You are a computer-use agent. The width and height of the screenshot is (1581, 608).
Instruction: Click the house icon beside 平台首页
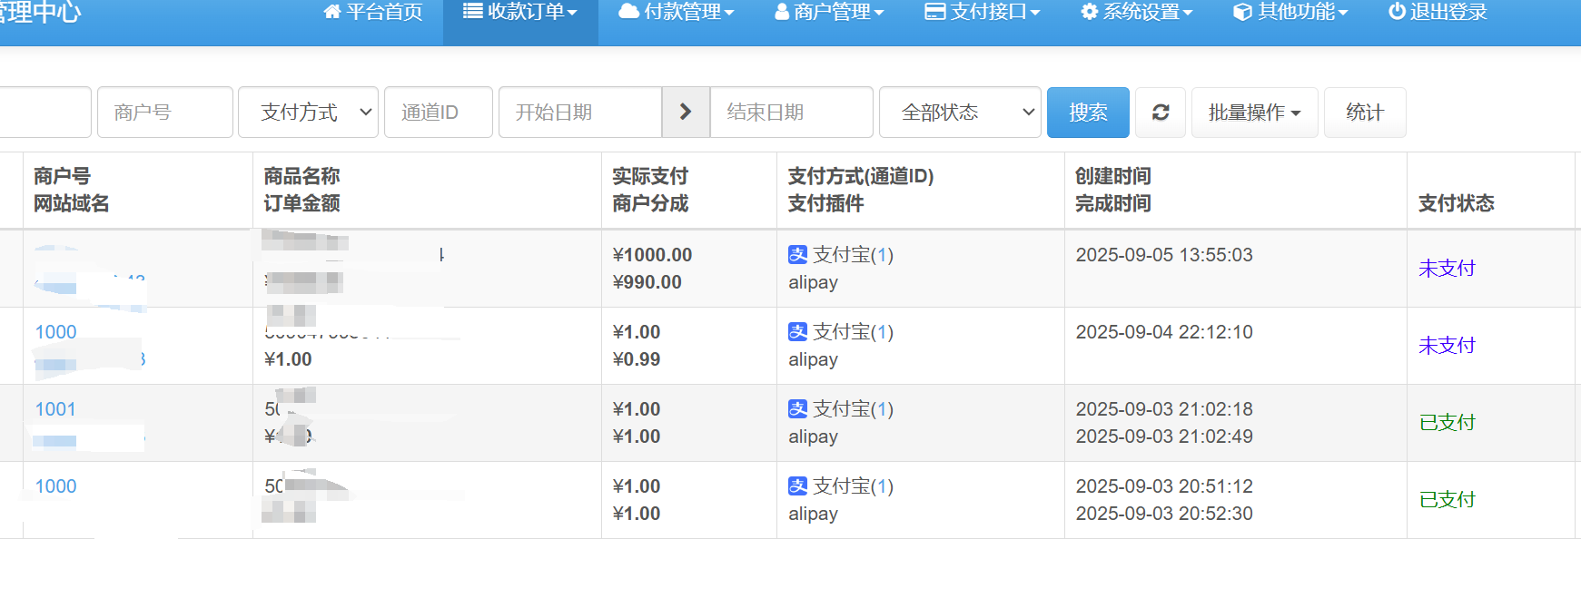tap(332, 12)
